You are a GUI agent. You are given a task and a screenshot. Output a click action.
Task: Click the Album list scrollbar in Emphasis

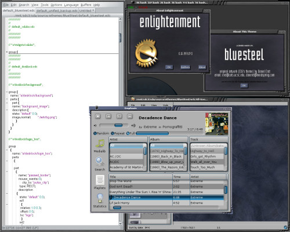[186, 157]
